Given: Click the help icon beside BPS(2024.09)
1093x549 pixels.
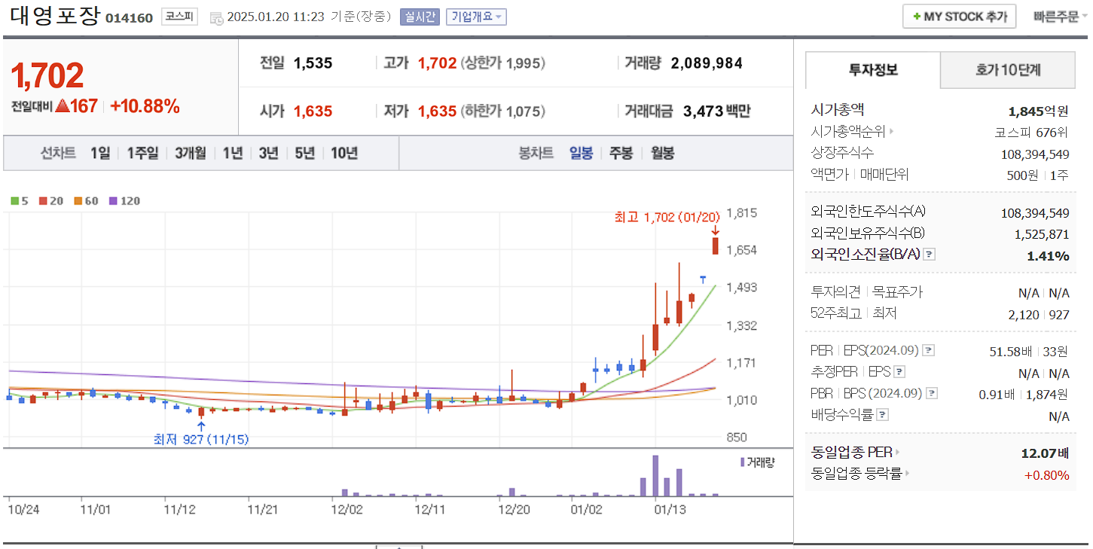Looking at the screenshot, I should tap(933, 394).
